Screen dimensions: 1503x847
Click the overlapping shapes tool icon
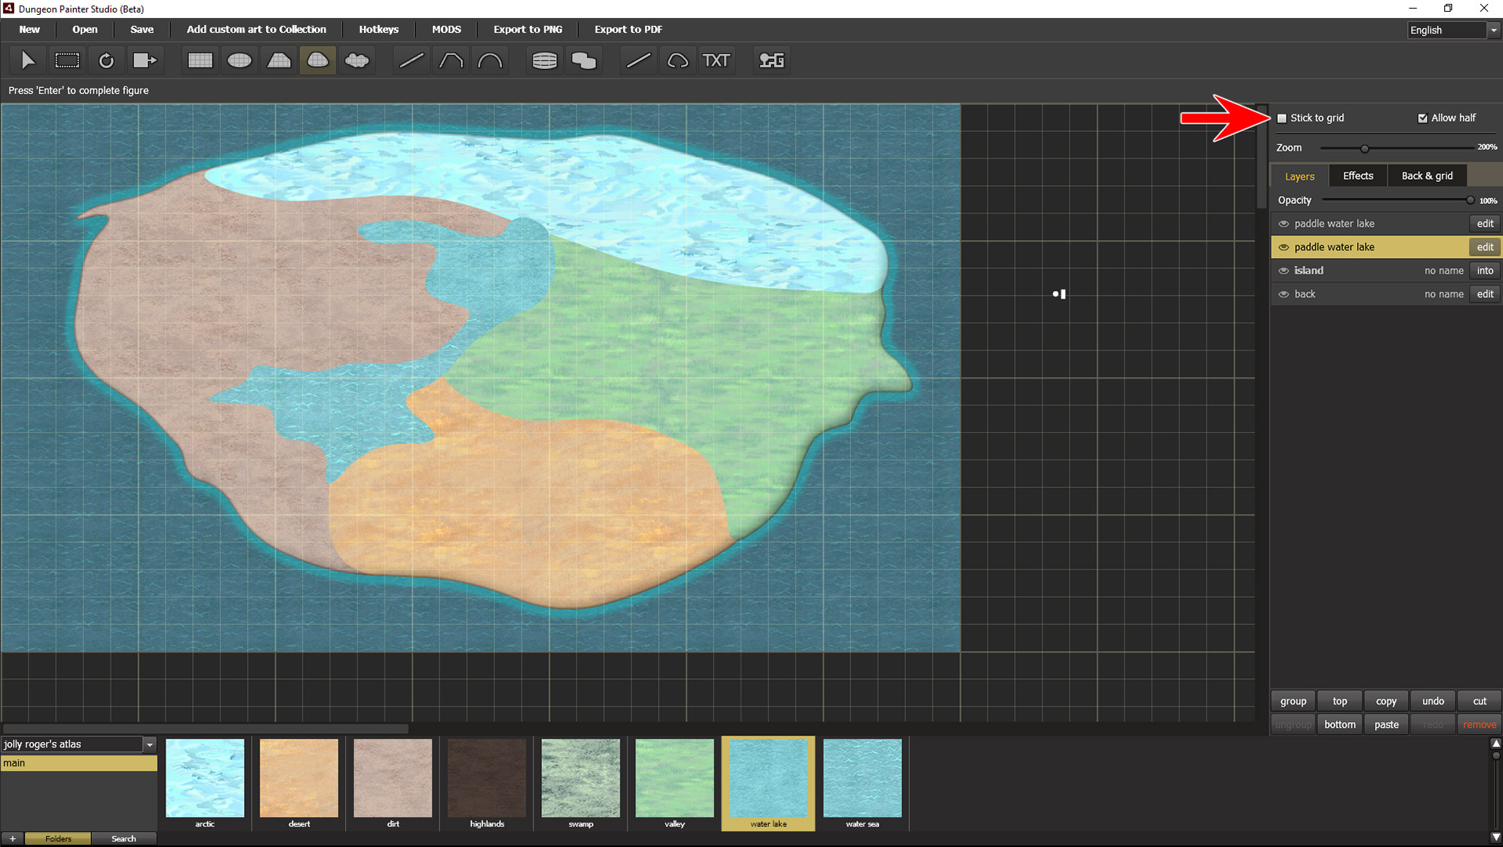pos(584,60)
